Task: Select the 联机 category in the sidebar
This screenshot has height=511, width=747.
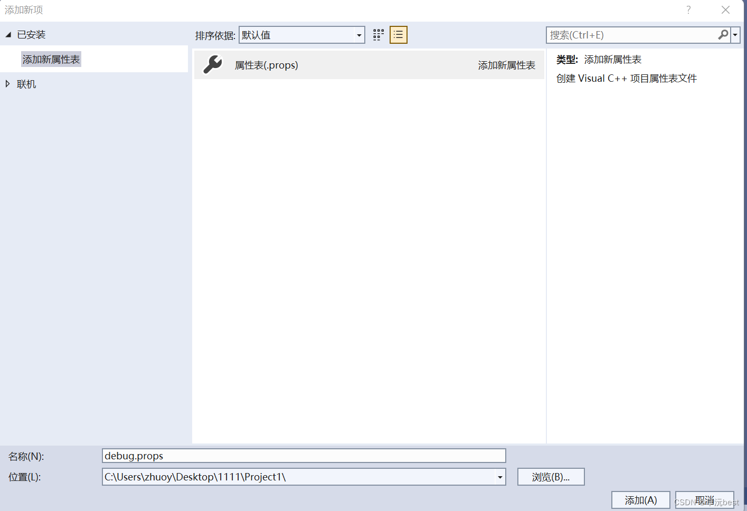Action: click(26, 83)
